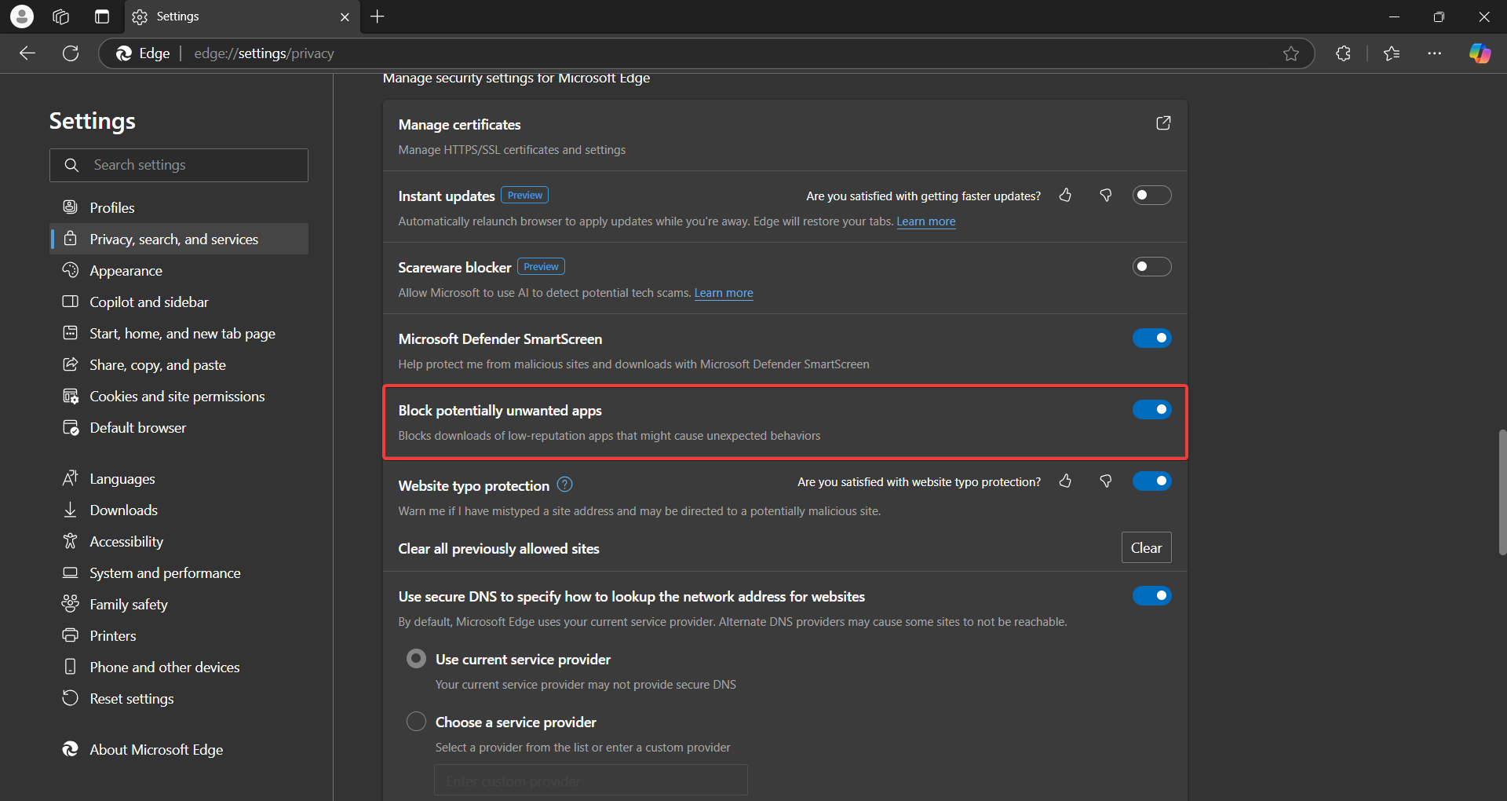The width and height of the screenshot is (1507, 801).
Task: Open the Scareware blocker Learn more link
Action: [x=723, y=292]
